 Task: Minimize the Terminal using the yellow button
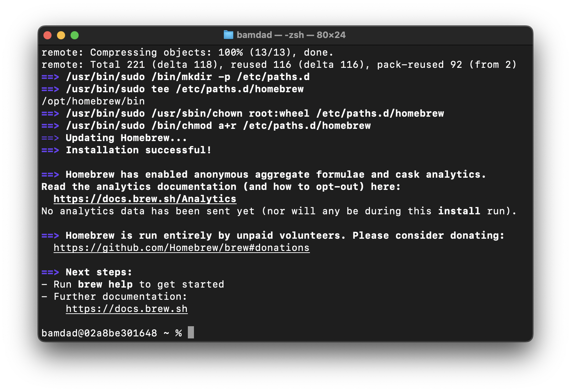61,35
